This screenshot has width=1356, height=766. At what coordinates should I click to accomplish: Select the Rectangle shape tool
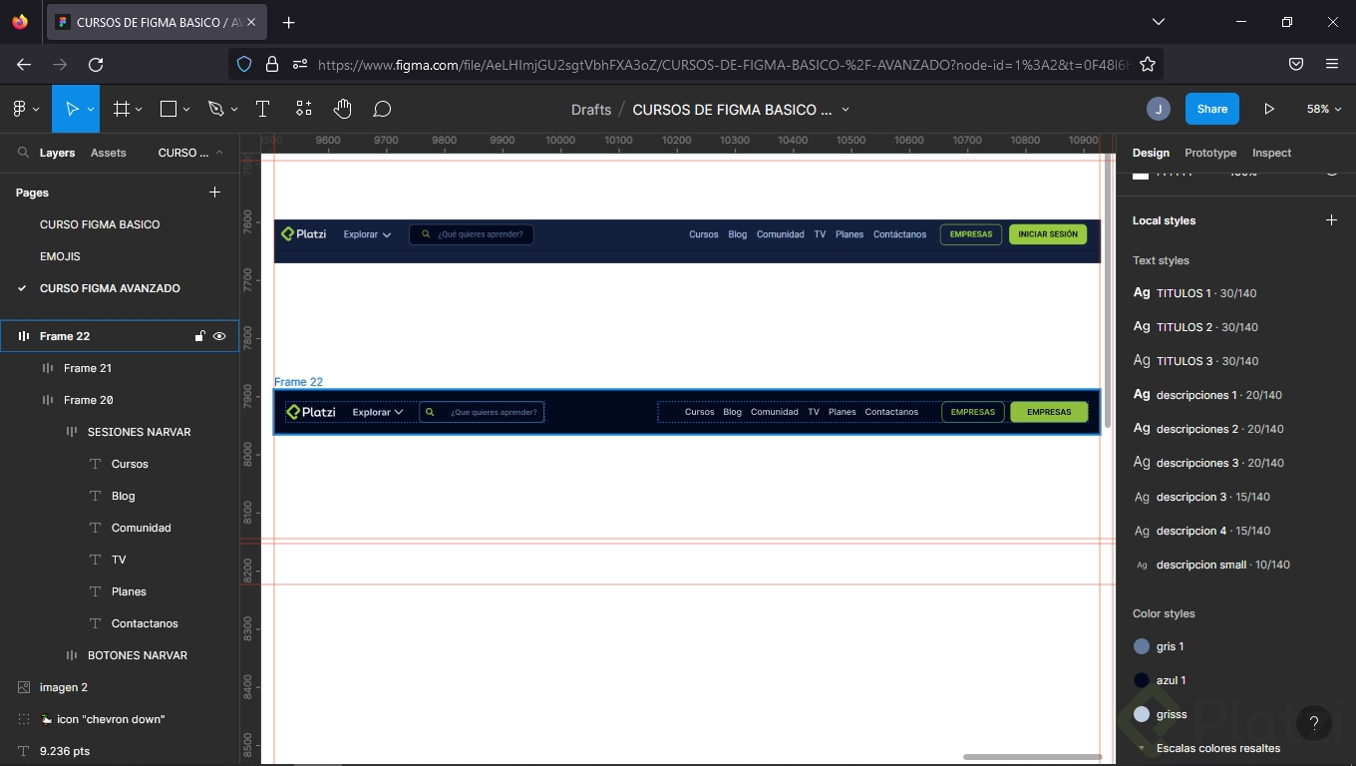point(169,109)
